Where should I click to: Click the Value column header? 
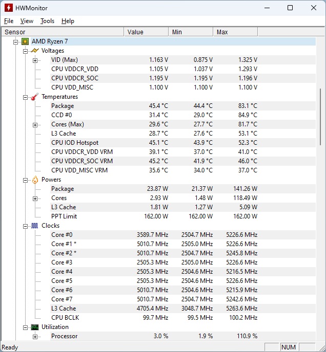(146, 32)
